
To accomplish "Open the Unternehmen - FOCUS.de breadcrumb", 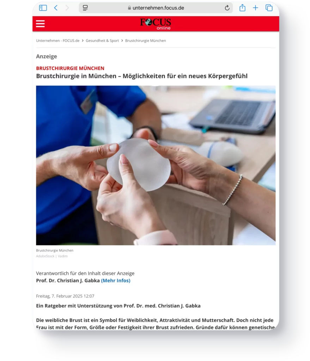I will (x=58, y=41).
